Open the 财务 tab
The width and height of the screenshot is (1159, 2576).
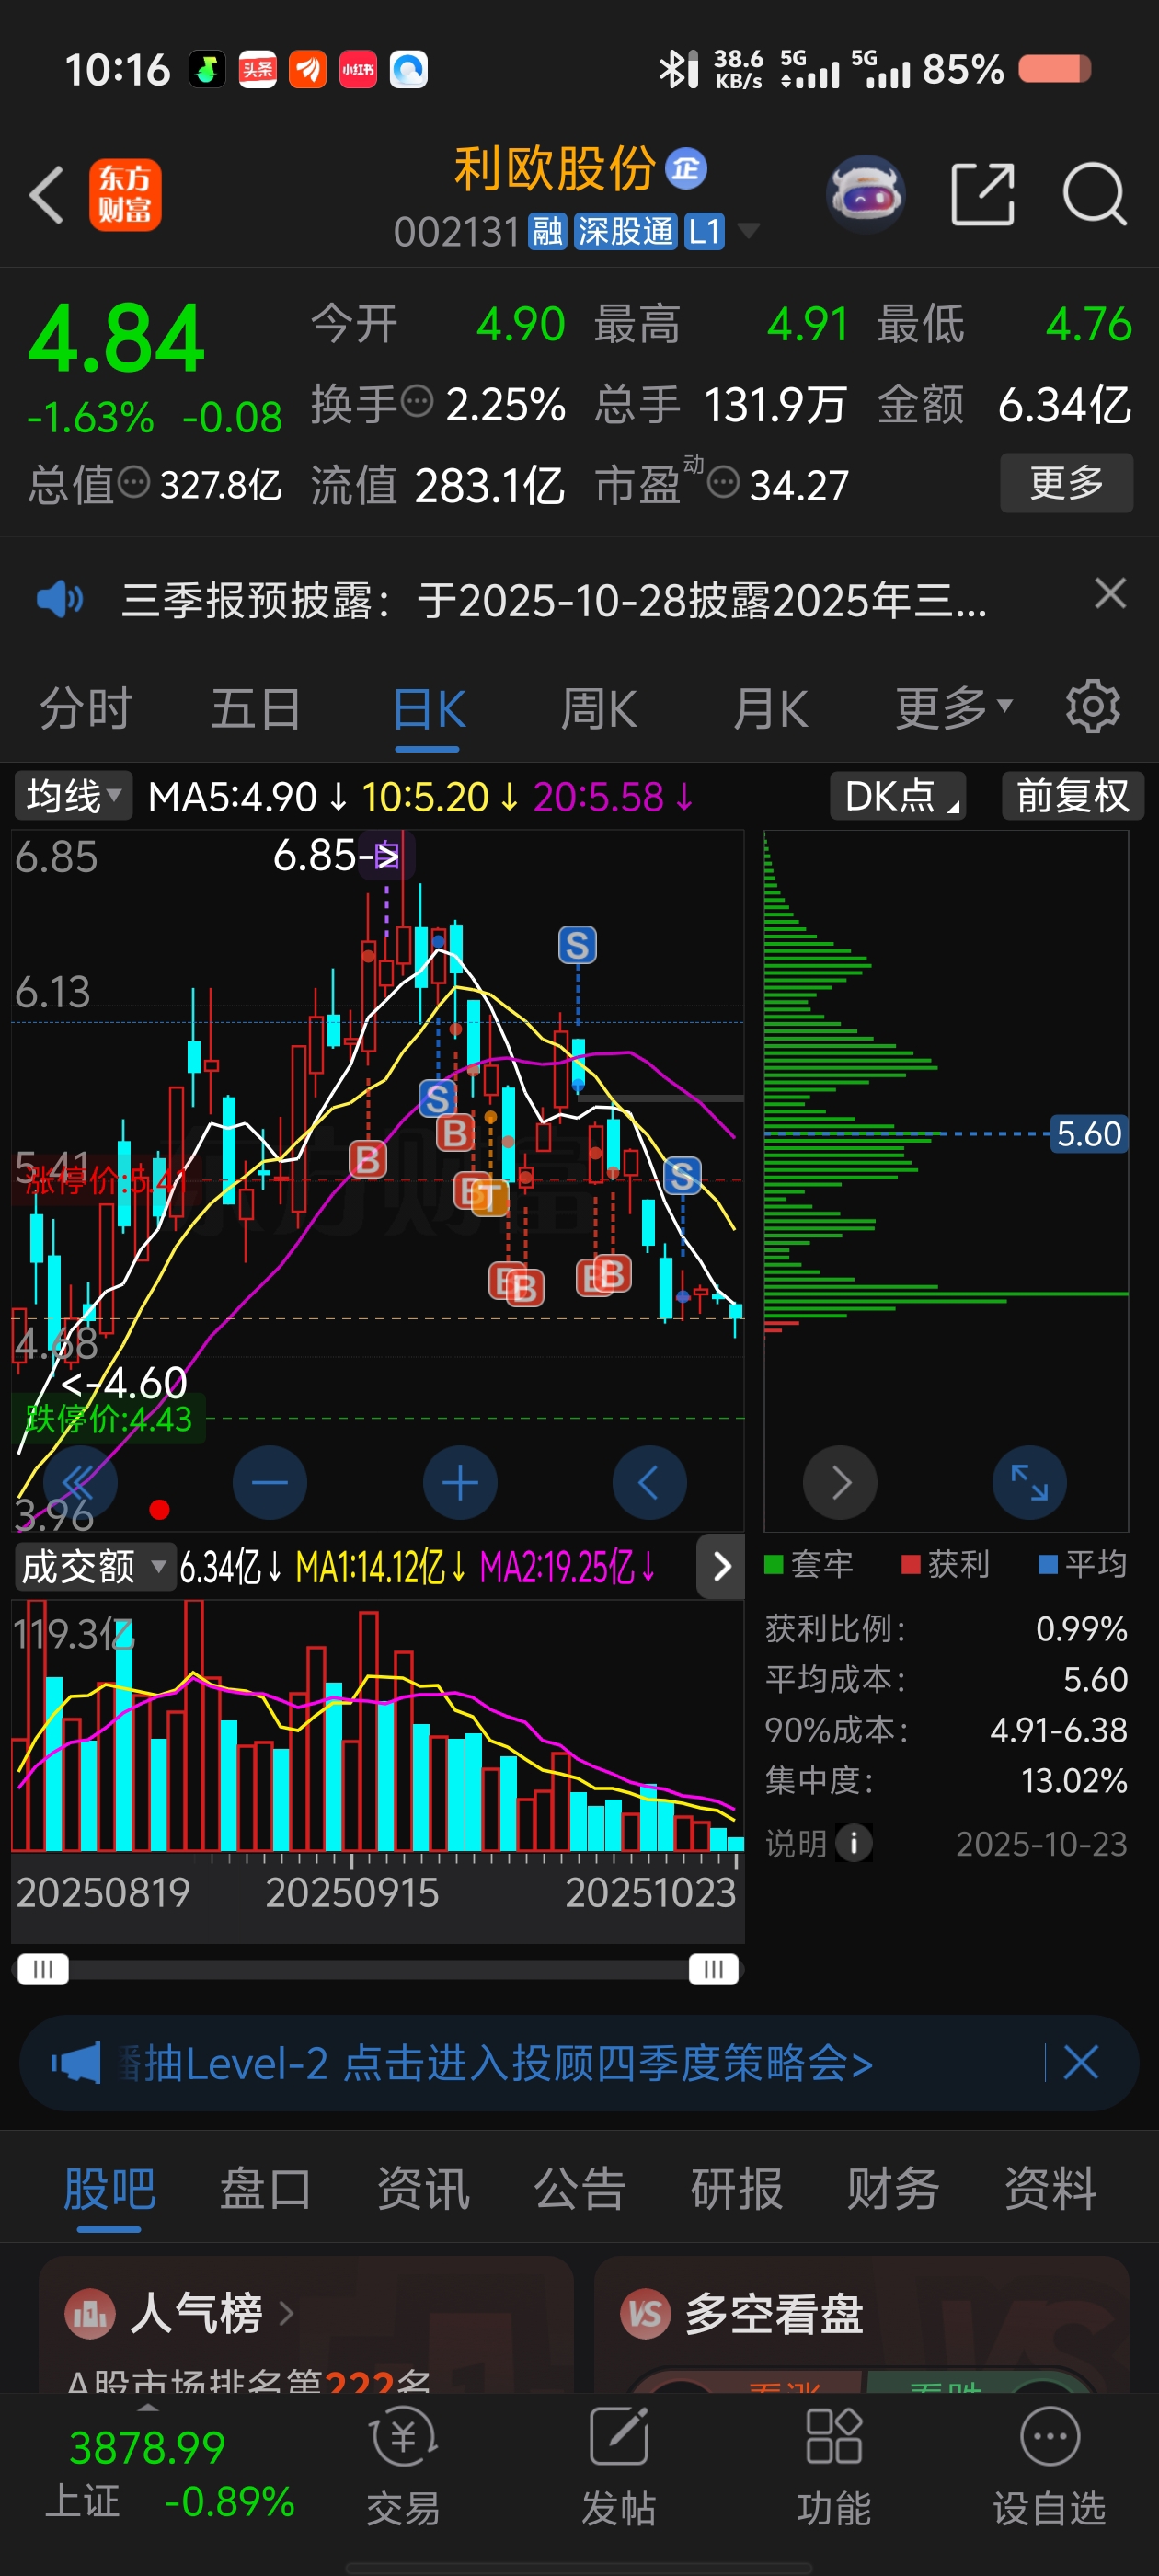tap(893, 2188)
